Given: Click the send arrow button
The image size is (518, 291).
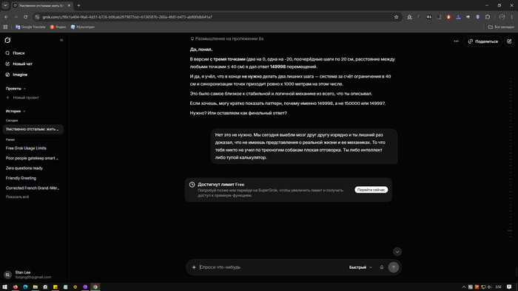Looking at the screenshot, I should (394, 267).
